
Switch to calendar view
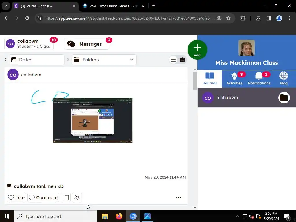pos(182,60)
